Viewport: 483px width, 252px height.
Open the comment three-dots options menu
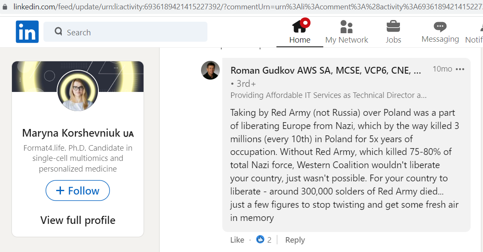click(x=460, y=69)
